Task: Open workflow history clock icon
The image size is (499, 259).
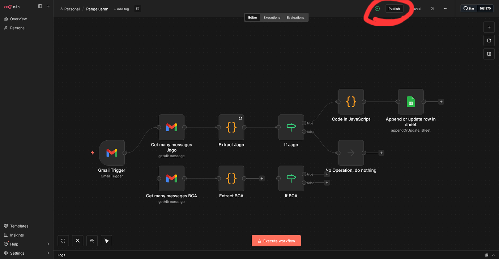Action: click(432, 9)
